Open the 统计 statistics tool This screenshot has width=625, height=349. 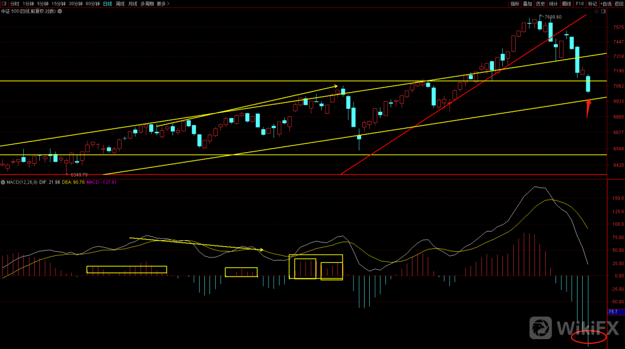click(553, 3)
